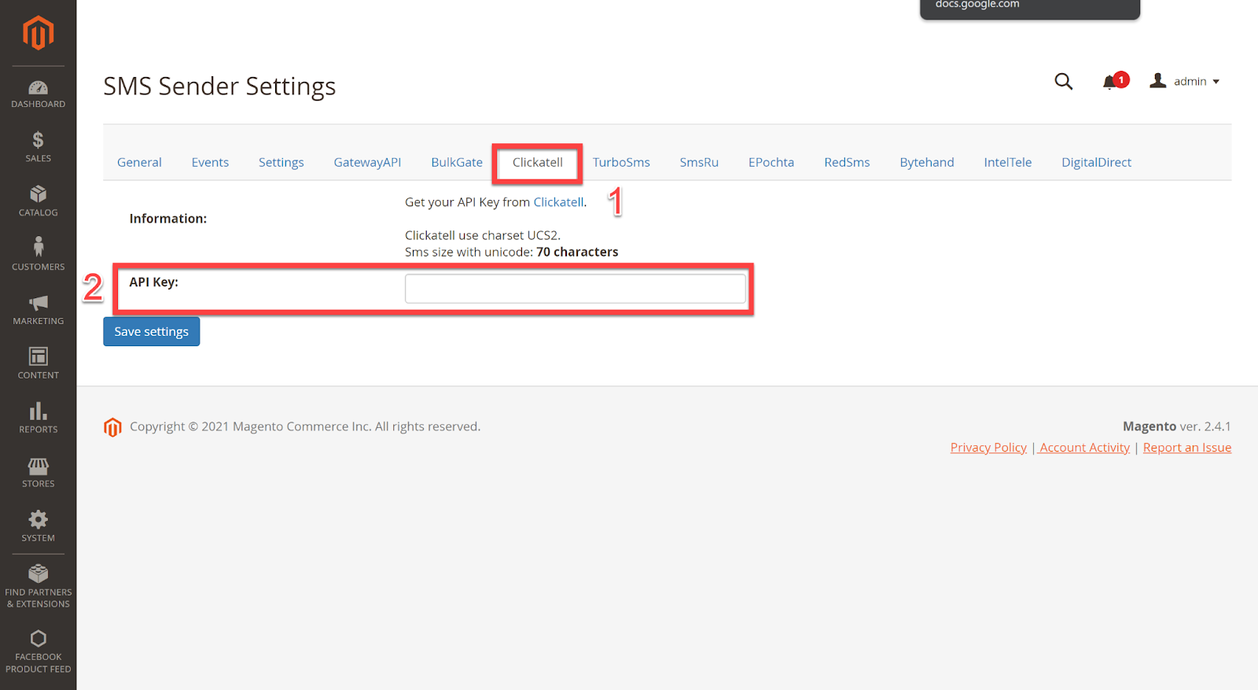
Task: Open the Customers menu
Action: pyautogui.click(x=38, y=256)
